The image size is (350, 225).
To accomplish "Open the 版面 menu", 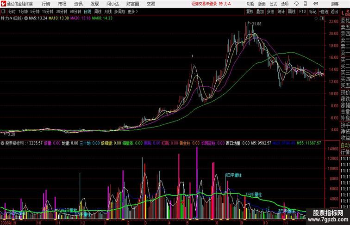I will coord(262,4).
